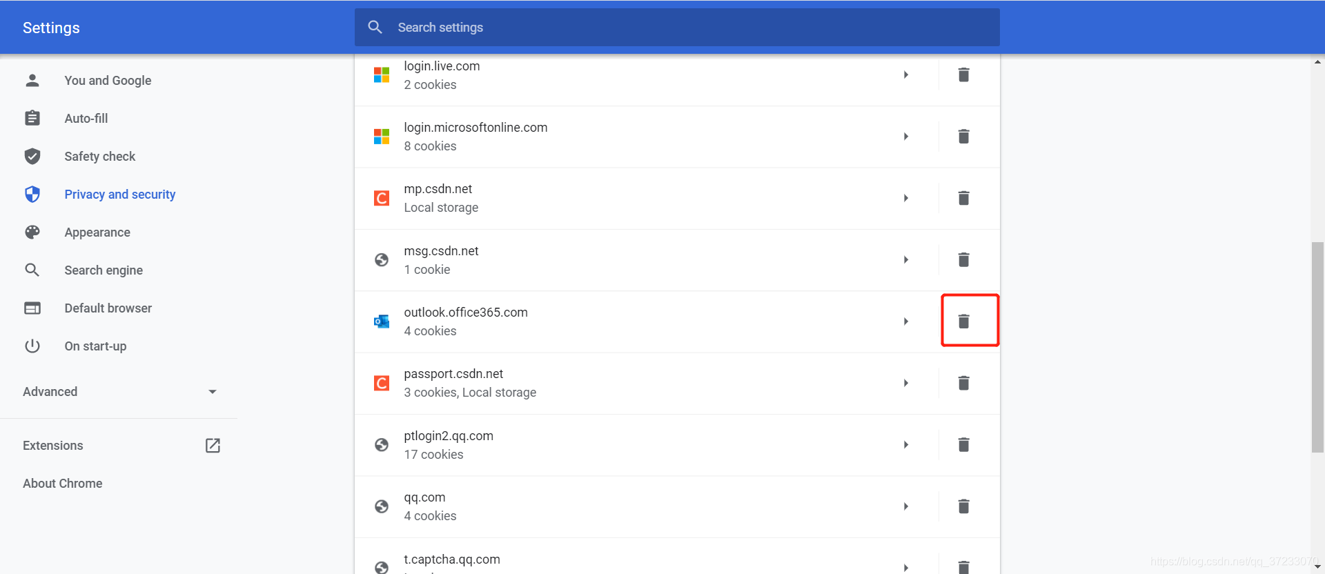This screenshot has height=574, width=1325.
Task: Expand passport.csdn.net details arrow
Action: 906,383
